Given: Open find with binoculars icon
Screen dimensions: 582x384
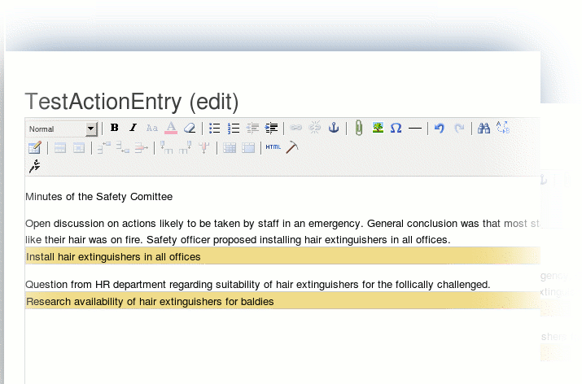Looking at the screenshot, I should (x=484, y=128).
